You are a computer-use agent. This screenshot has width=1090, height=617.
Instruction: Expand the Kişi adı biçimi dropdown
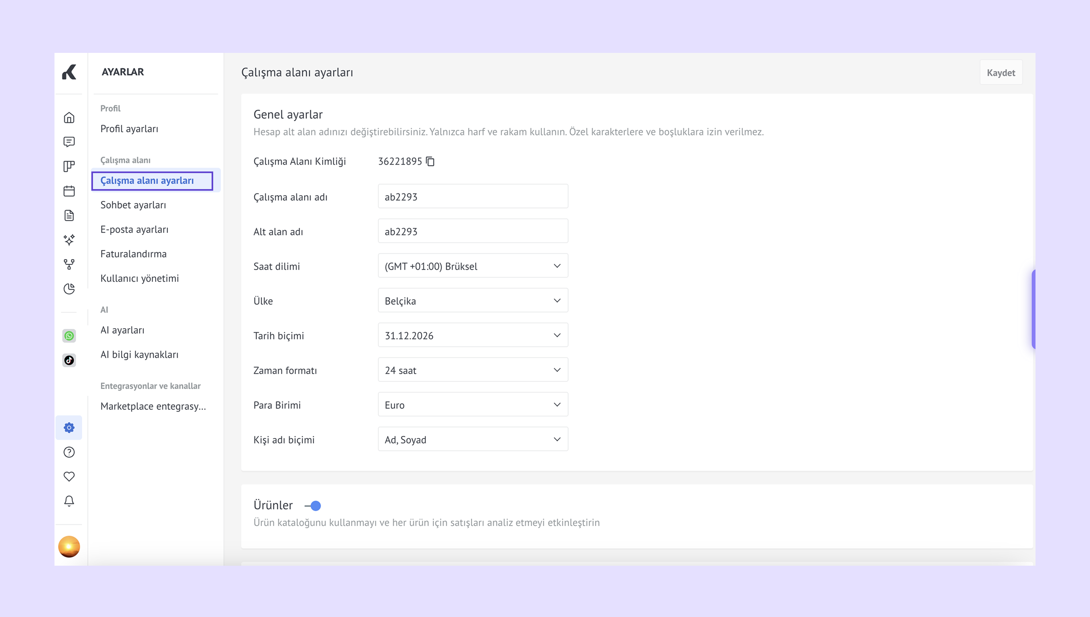coord(472,440)
